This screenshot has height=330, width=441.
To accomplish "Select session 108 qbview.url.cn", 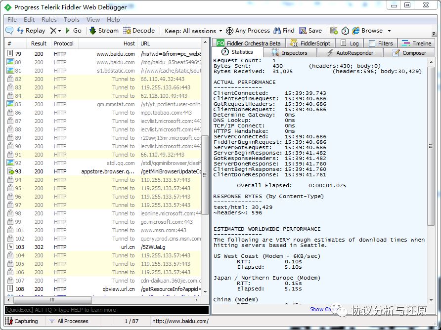I will tap(103, 289).
